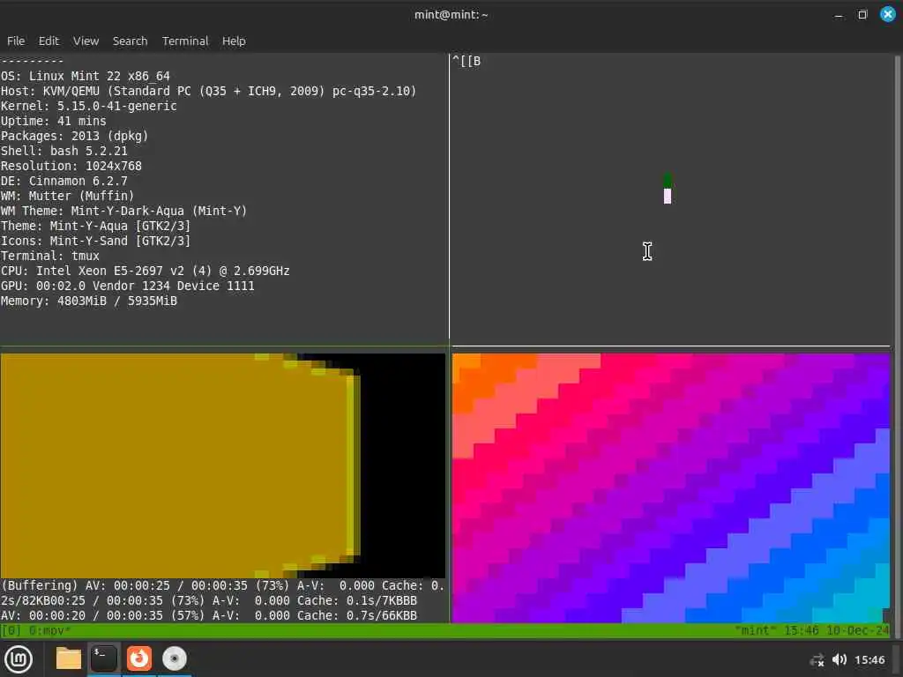Click the 'Kernel: 5.15.0-41-generic' line

click(x=89, y=106)
